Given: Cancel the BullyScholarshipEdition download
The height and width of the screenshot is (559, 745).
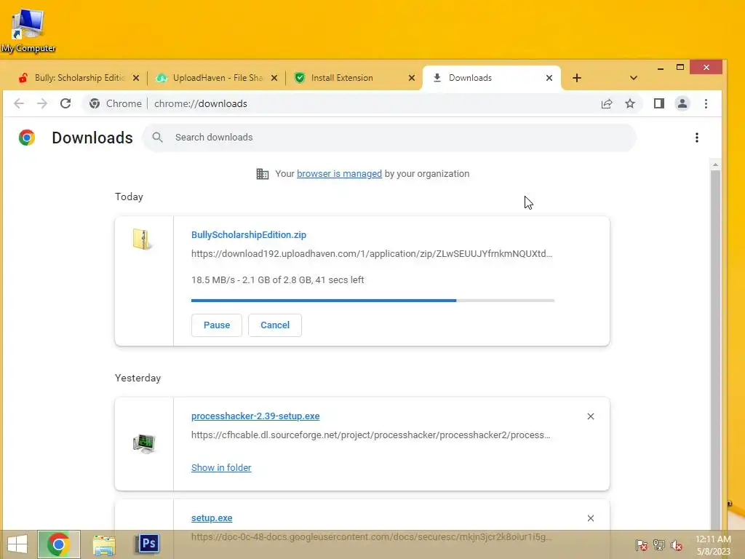Looking at the screenshot, I should (x=274, y=325).
